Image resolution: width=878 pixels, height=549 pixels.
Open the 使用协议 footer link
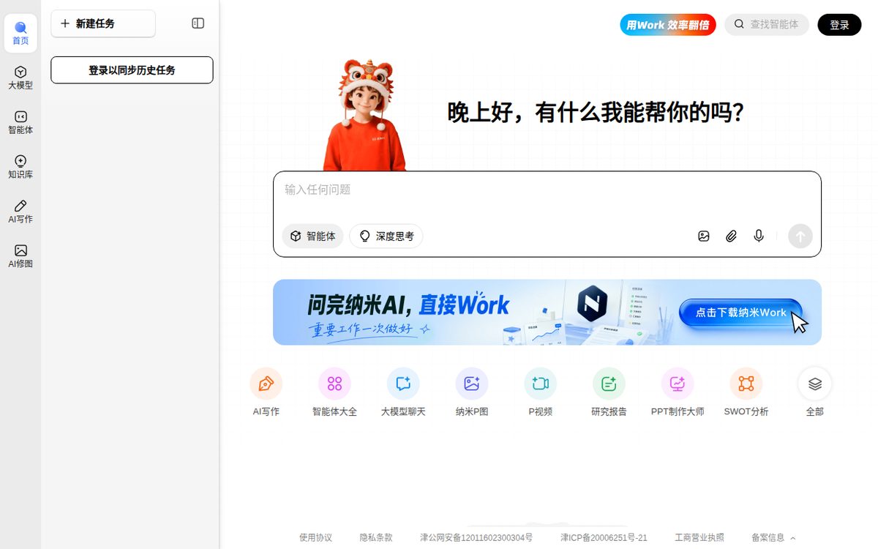pos(315,537)
